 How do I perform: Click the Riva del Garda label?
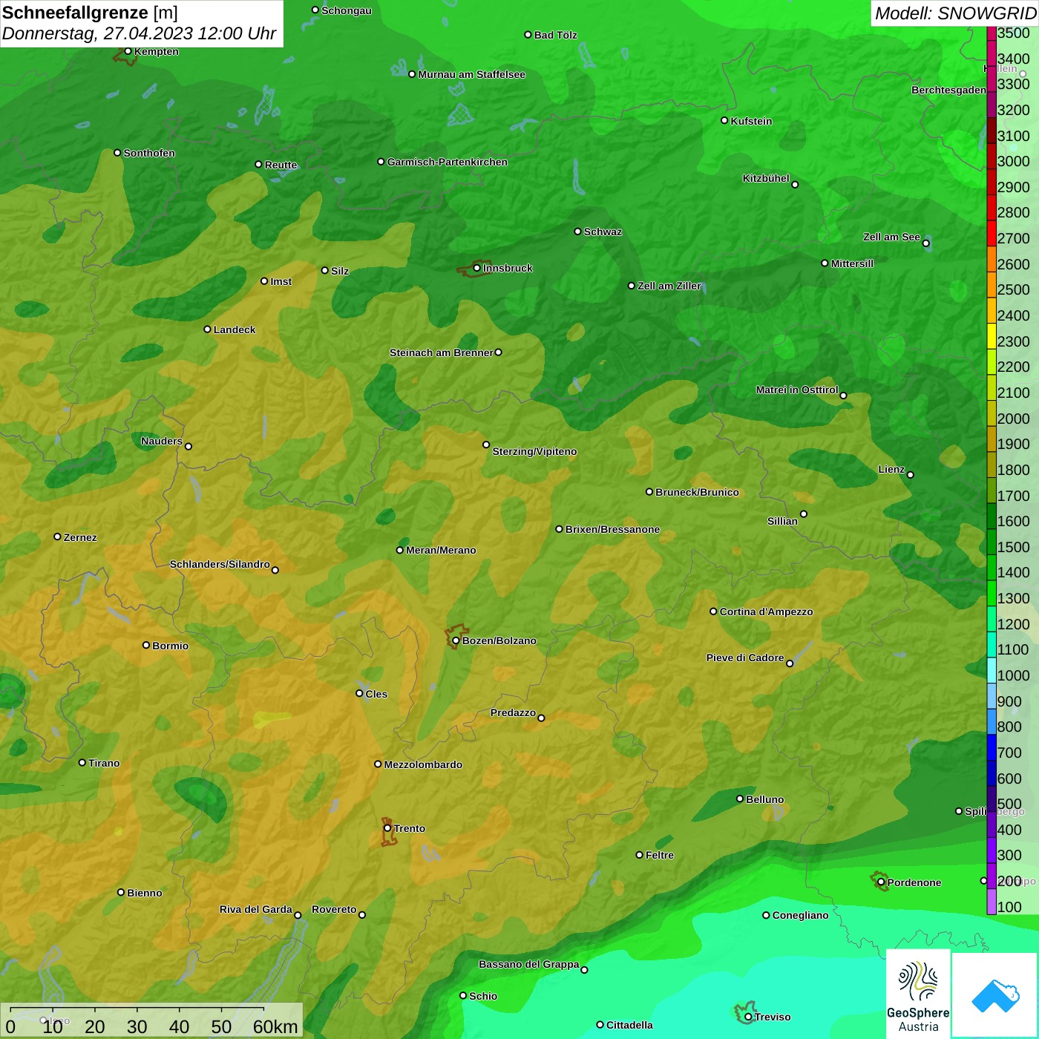point(255,909)
